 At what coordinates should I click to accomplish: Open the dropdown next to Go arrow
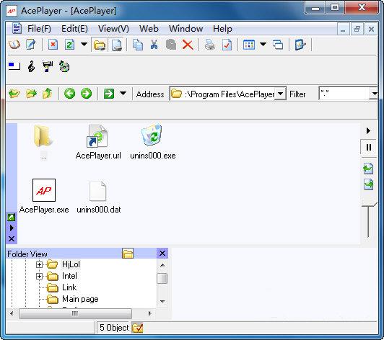point(123,94)
